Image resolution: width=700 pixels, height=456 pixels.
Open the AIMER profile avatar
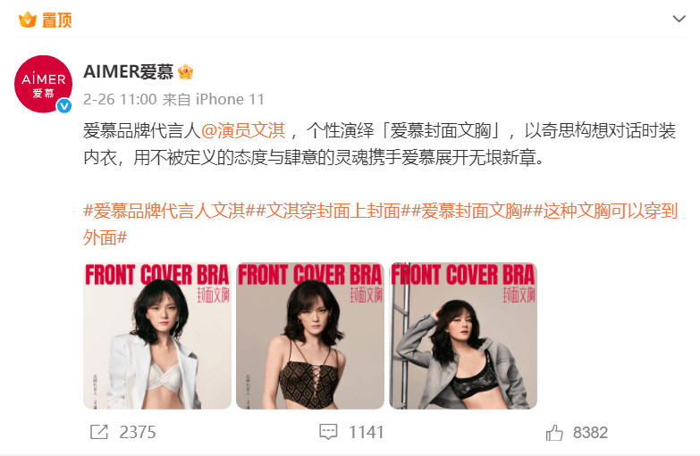(x=43, y=84)
